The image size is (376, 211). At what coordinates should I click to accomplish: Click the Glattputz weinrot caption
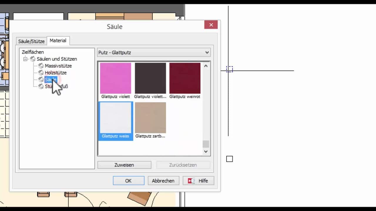click(185, 96)
